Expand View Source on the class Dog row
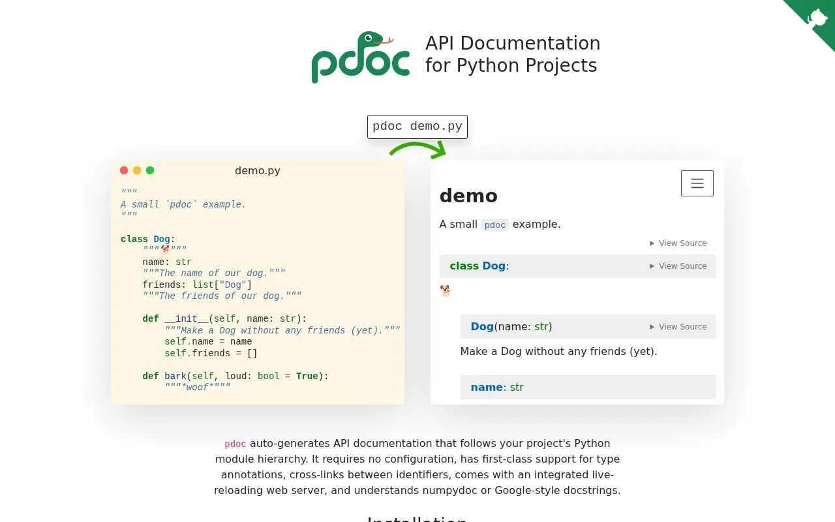This screenshot has height=522, width=835. coord(678,266)
